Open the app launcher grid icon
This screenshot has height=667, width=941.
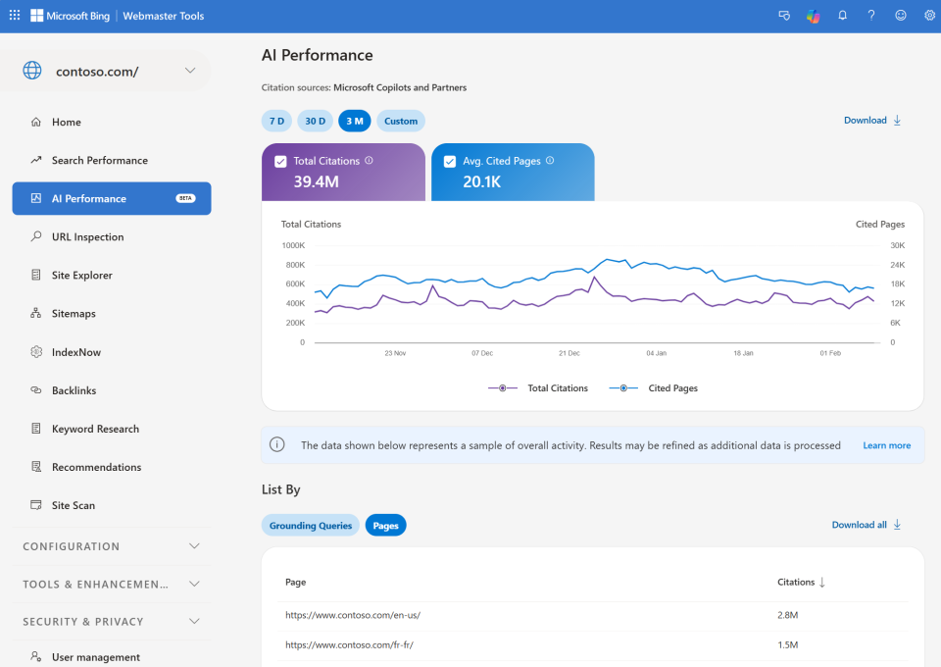coord(14,16)
